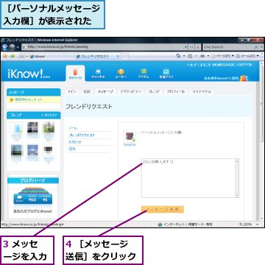Click the Print toolbar icon
This screenshot has height=265, width=265.
[202, 56]
